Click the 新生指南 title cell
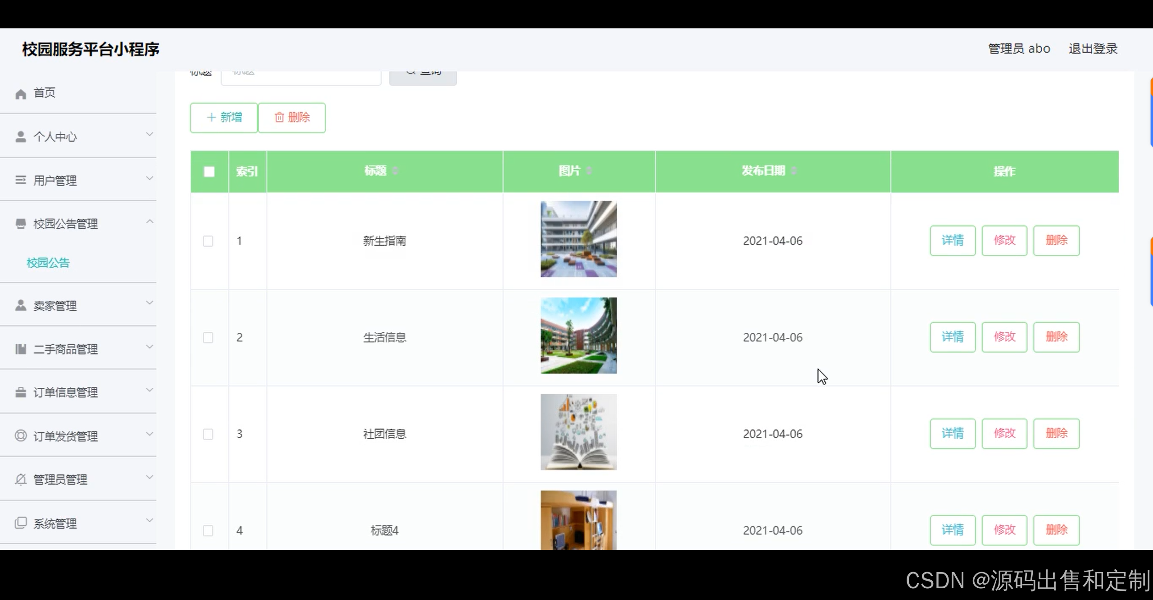1153x600 pixels. click(385, 241)
